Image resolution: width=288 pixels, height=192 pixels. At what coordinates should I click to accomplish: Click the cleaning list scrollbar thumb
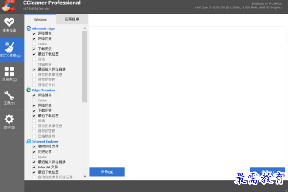[x=85, y=66]
